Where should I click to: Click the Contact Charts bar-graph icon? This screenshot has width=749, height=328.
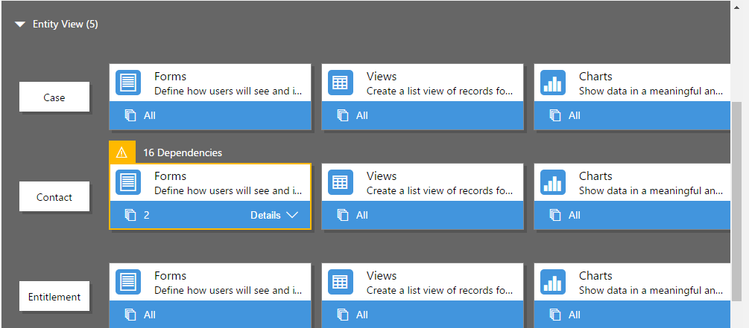[x=553, y=182]
